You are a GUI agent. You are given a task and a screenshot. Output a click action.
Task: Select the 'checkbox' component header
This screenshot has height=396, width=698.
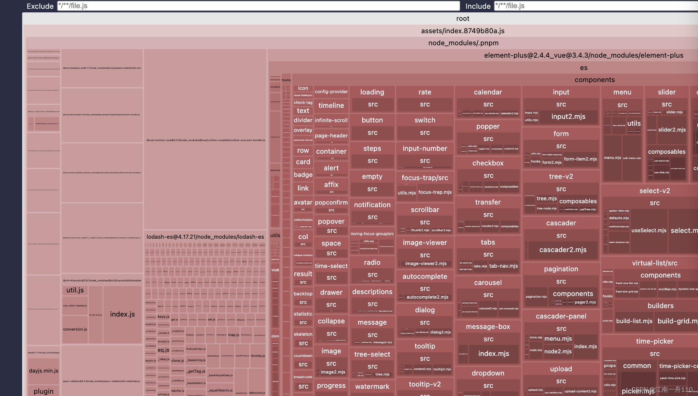[488, 163]
